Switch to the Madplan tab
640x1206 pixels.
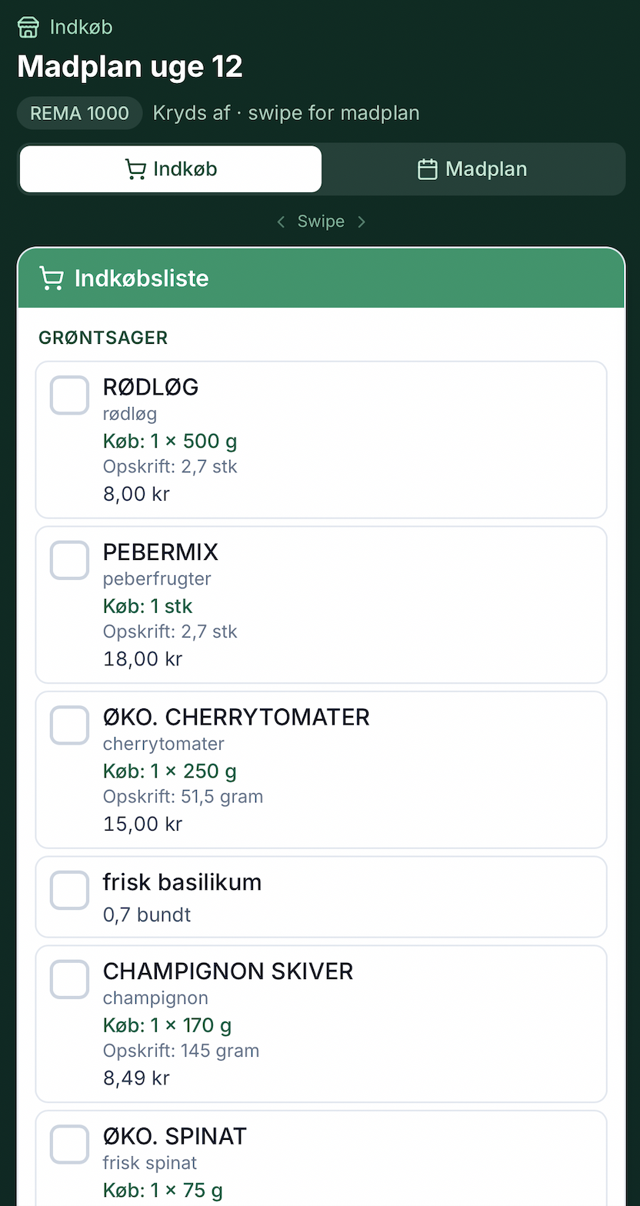click(473, 169)
